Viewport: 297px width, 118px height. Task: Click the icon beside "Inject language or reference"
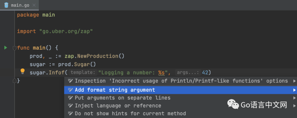click(70, 106)
